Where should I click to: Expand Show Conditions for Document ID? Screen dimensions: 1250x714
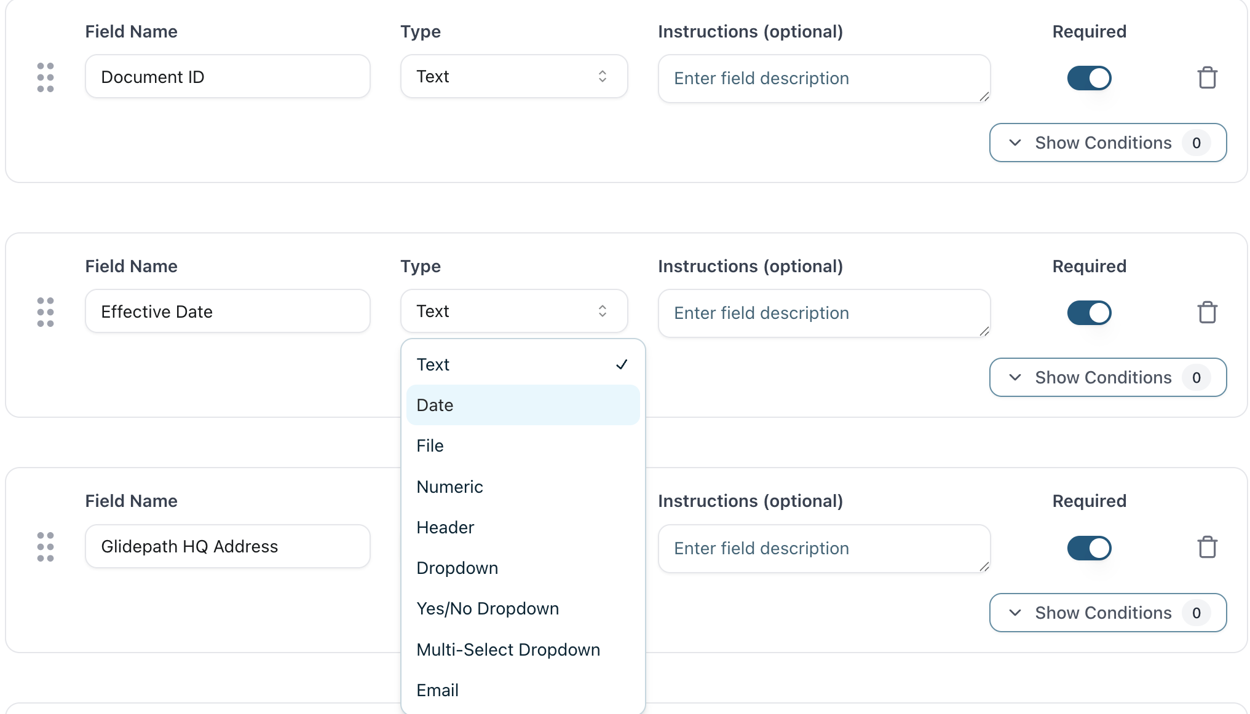coord(1107,143)
